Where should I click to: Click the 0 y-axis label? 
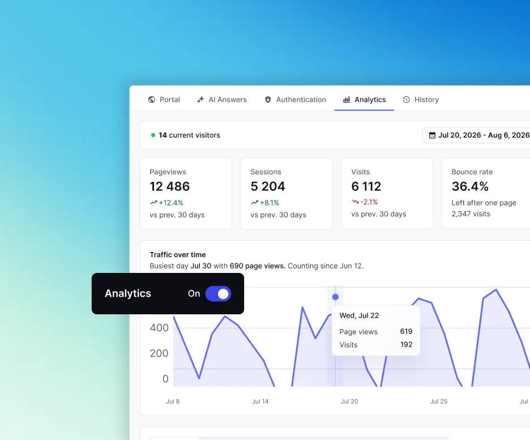[165, 379]
